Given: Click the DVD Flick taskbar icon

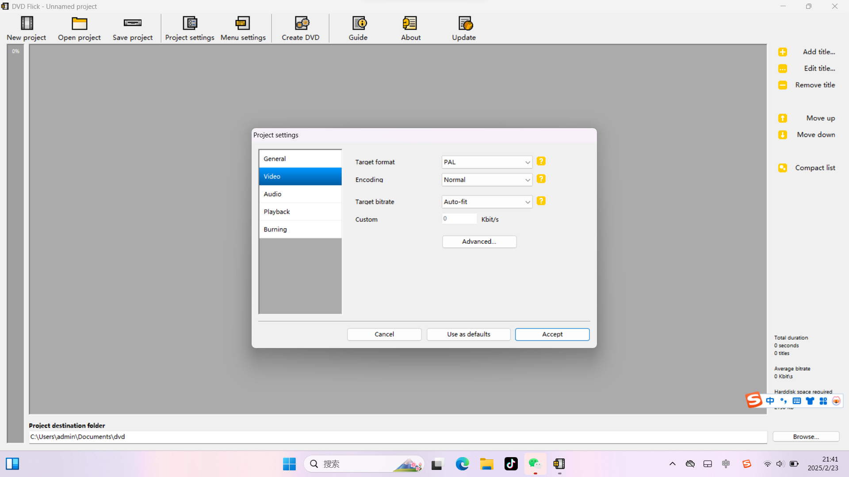Looking at the screenshot, I should [559, 464].
